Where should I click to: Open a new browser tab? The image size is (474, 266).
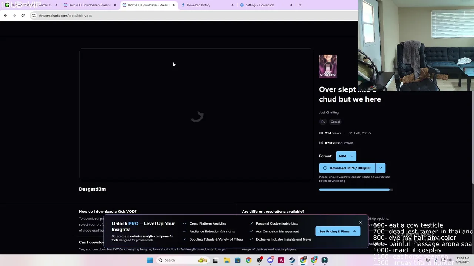pos(300,5)
